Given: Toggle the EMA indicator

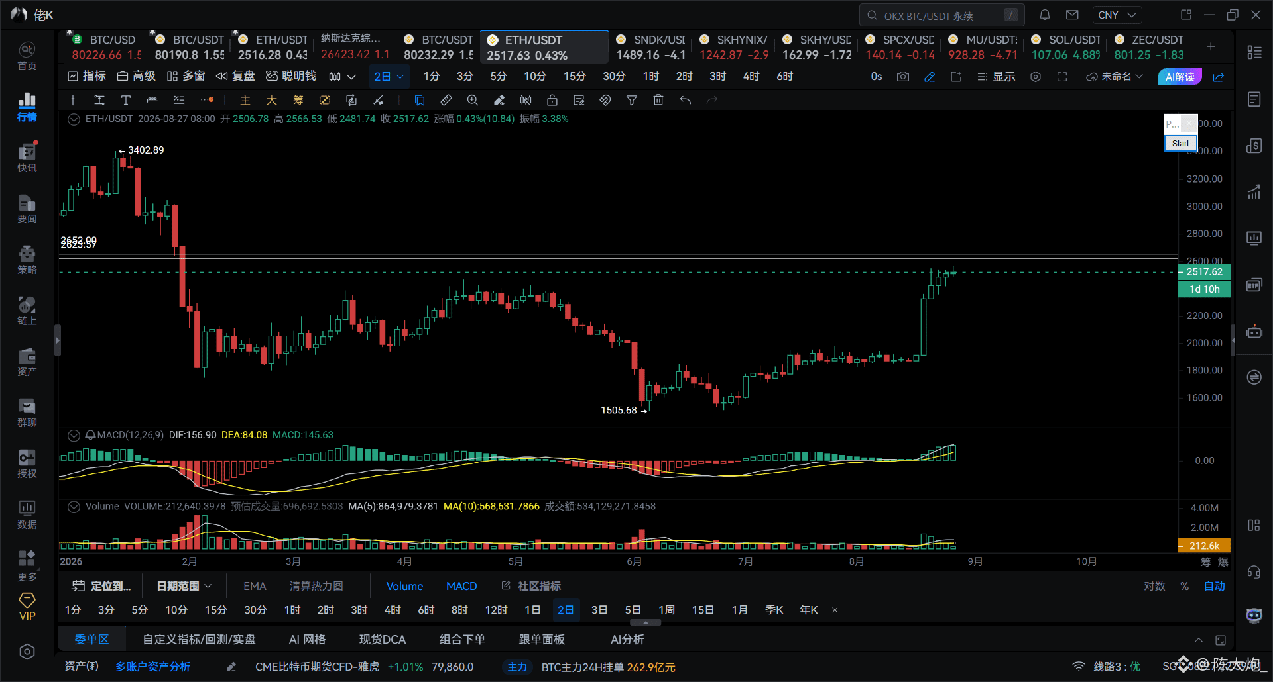Looking at the screenshot, I should pos(255,586).
